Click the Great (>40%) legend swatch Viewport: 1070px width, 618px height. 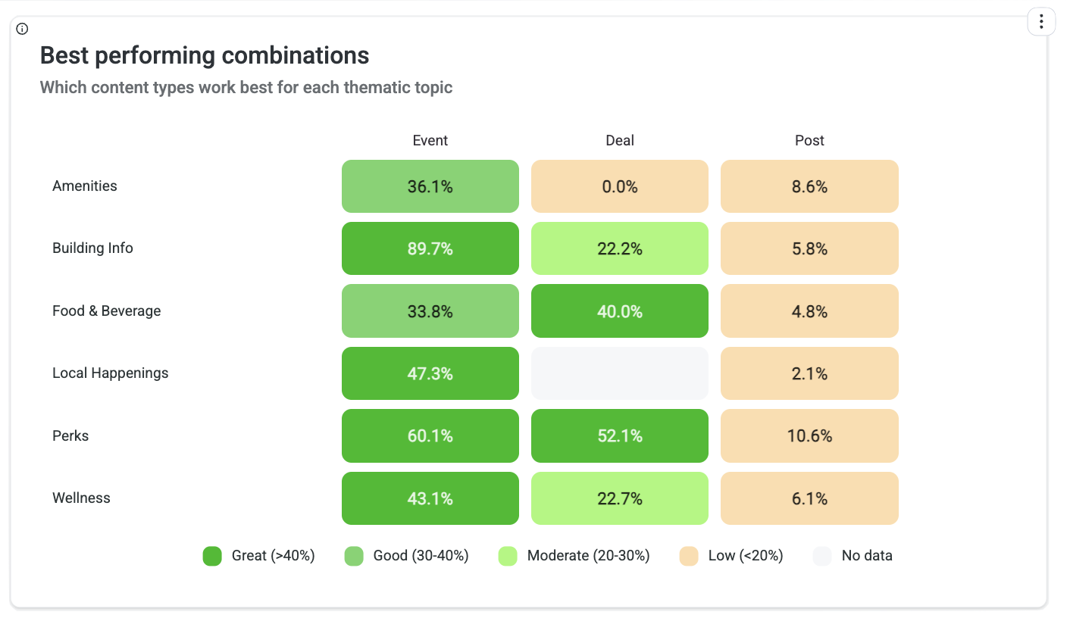212,556
